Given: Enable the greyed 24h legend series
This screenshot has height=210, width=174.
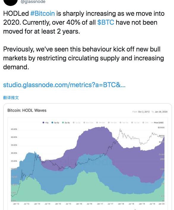Looking at the screenshot, I should pyautogui.click(x=145, y=123).
